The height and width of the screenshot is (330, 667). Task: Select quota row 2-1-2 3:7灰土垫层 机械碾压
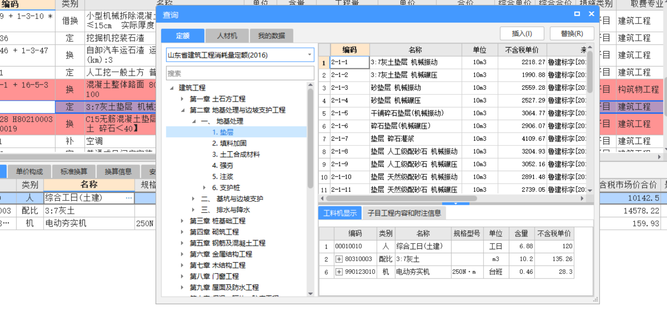pos(452,75)
